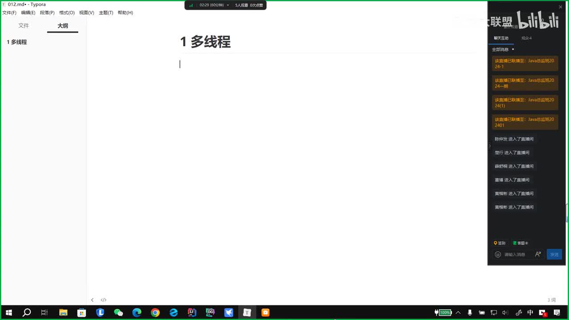Click message 楚行 进入了直播间
Viewport: 569px width, 320px height.
tap(512, 152)
